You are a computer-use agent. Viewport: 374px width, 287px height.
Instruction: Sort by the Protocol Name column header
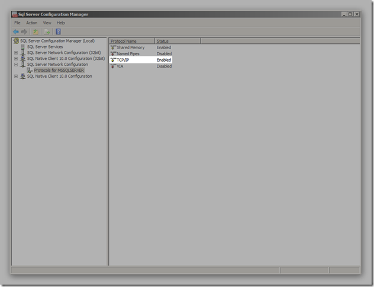[132, 41]
